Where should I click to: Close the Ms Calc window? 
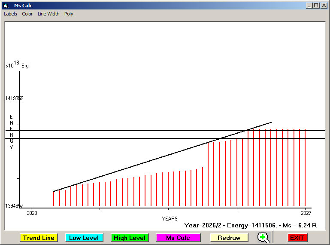pyautogui.click(x=324, y=6)
